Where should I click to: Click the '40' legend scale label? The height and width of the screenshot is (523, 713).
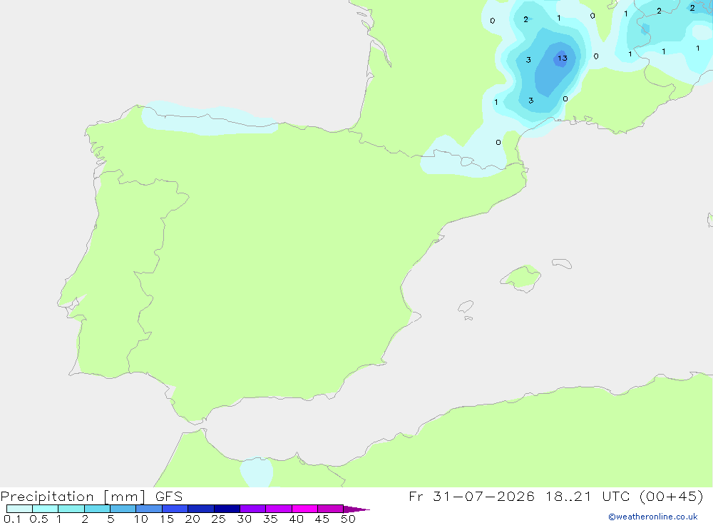297,519
